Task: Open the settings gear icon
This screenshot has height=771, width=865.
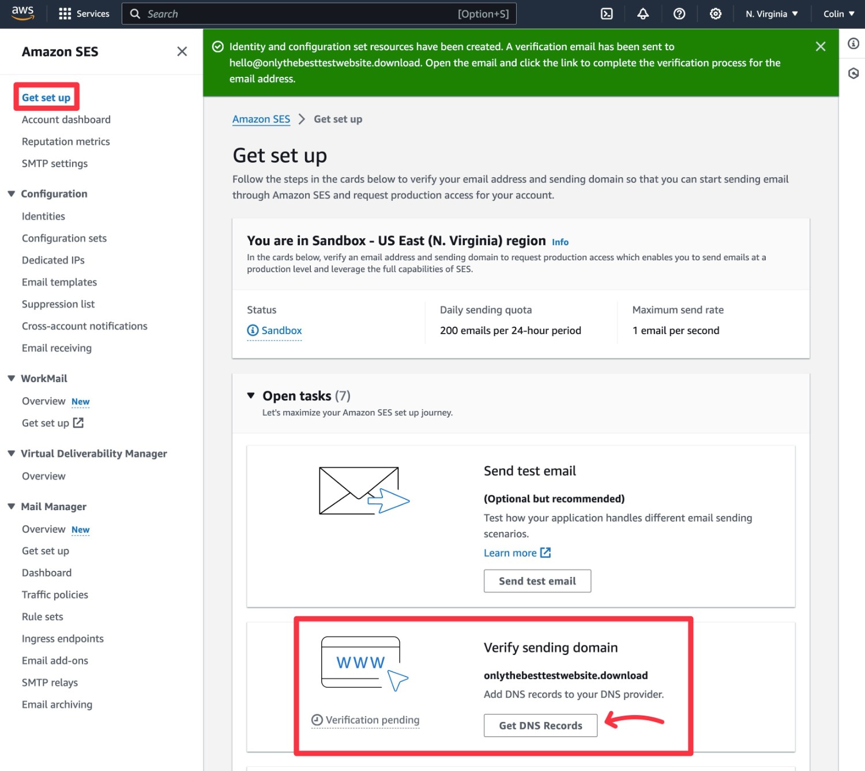Action: pos(716,14)
